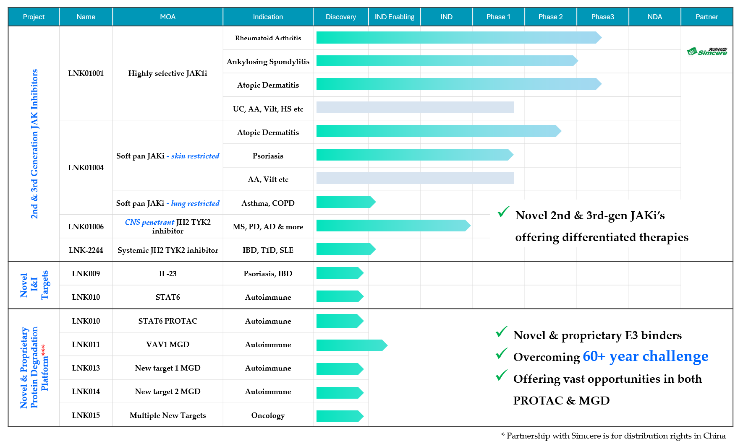Click the checkmark beside Overcoming 60+ year challenge

502,354
